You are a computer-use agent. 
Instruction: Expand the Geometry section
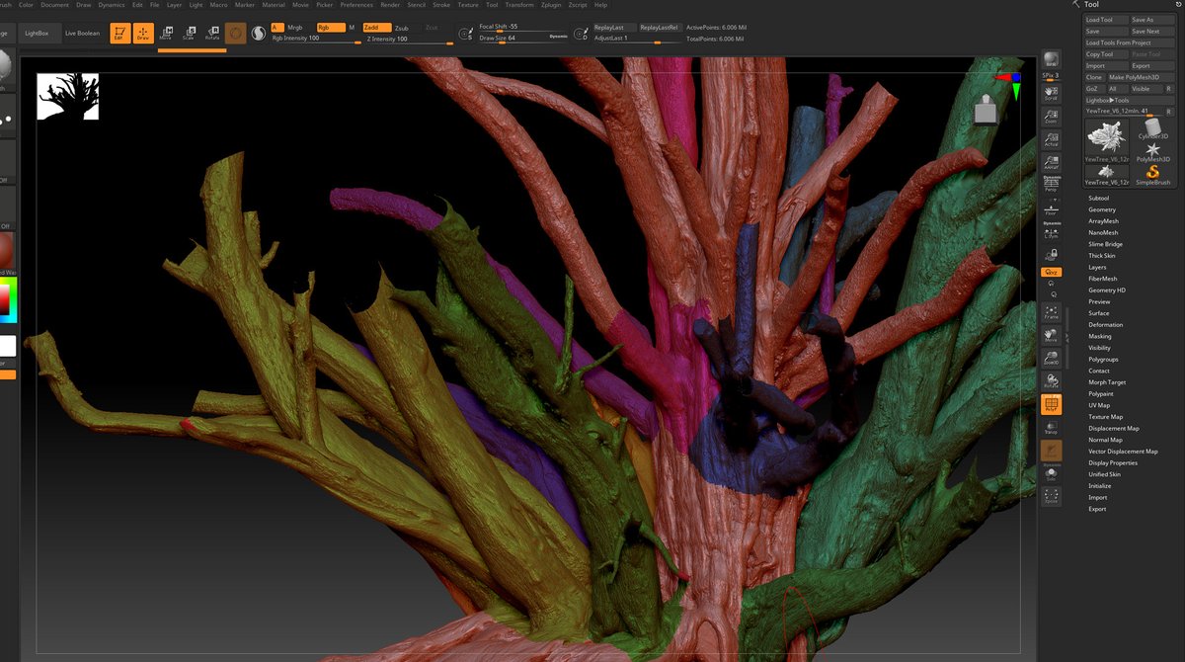[1102, 209]
